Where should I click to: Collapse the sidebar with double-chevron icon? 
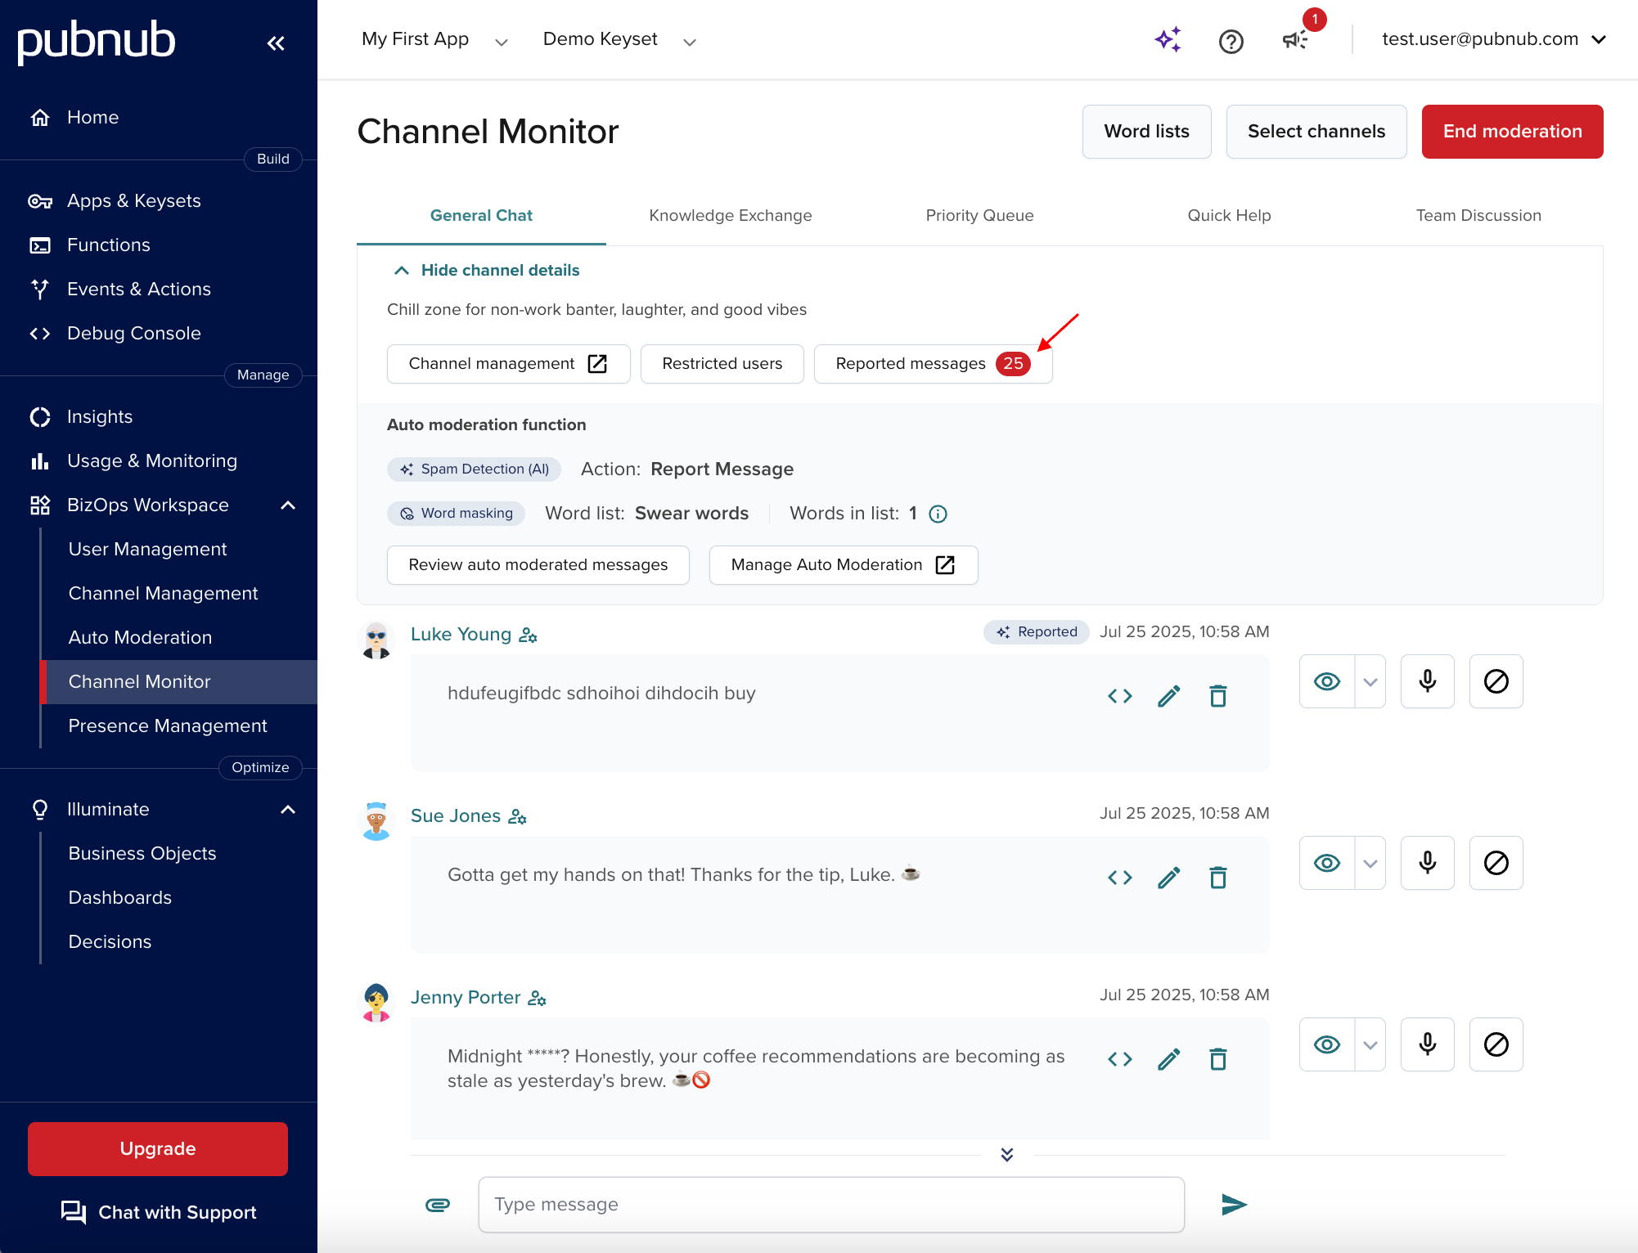point(276,43)
